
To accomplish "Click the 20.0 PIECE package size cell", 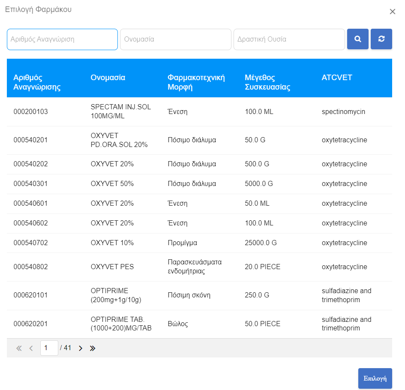I will pos(262,267).
